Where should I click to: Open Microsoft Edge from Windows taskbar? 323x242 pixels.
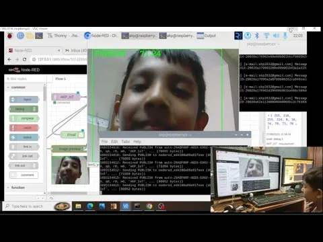[x=90, y=206]
